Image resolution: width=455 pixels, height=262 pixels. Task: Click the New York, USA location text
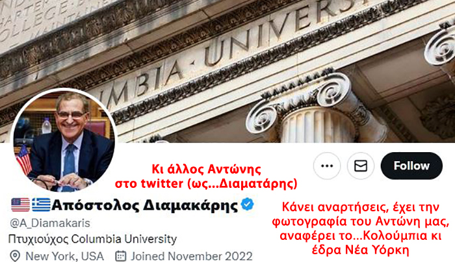[64, 256]
